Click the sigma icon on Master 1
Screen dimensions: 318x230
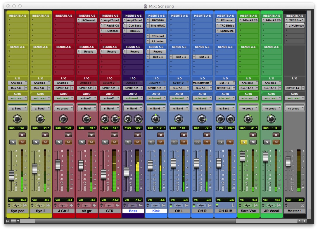(302, 205)
